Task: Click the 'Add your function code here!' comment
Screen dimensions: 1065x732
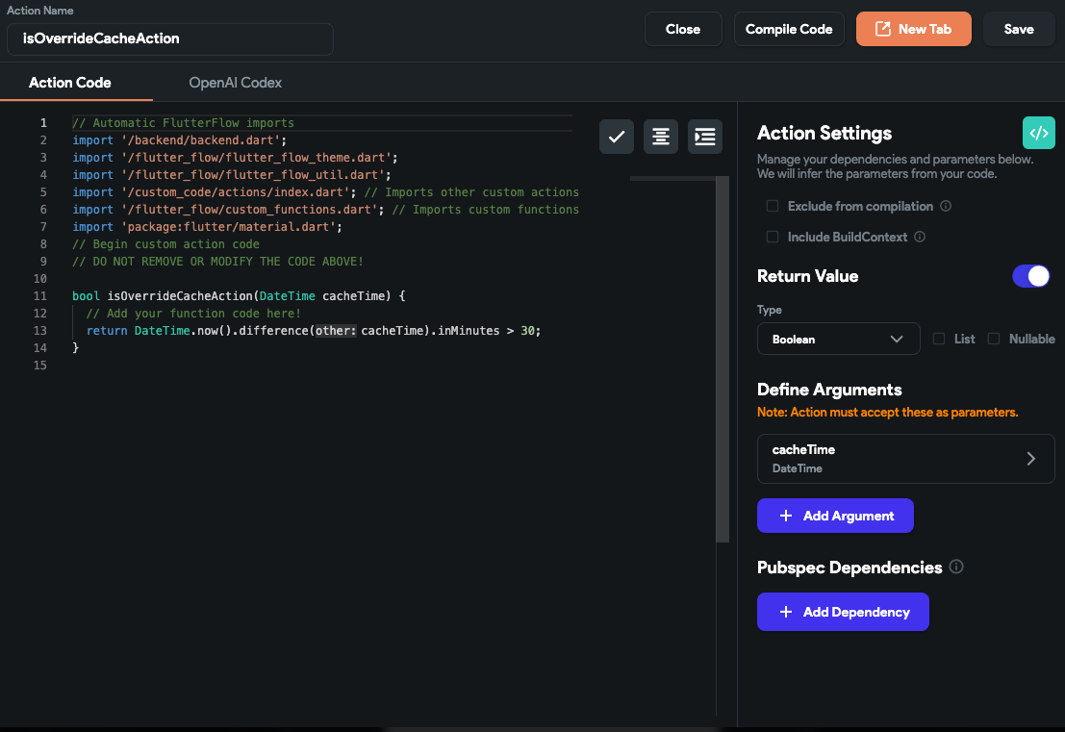Action: pos(193,313)
